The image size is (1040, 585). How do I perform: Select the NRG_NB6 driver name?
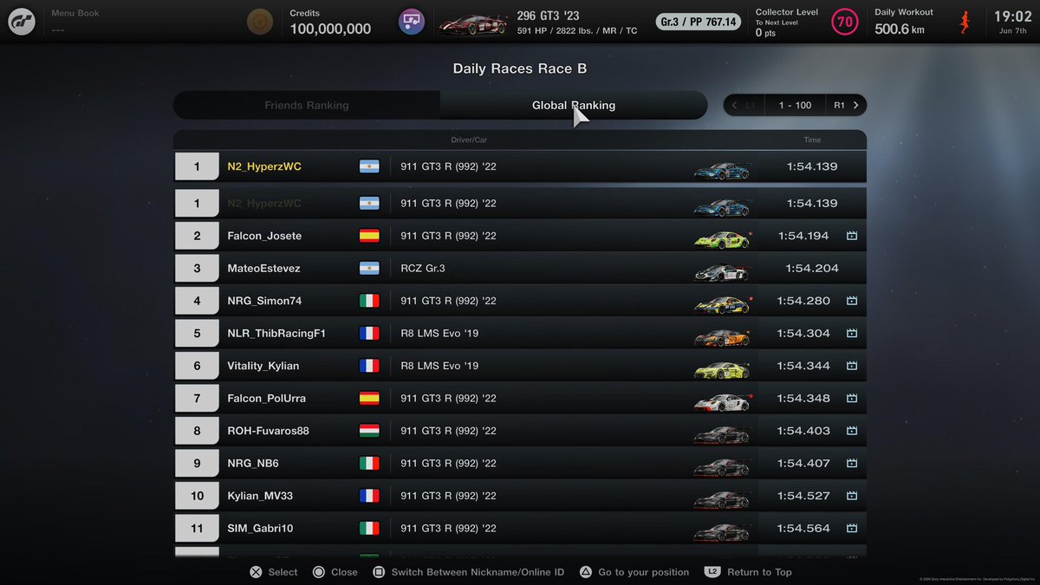tap(253, 464)
